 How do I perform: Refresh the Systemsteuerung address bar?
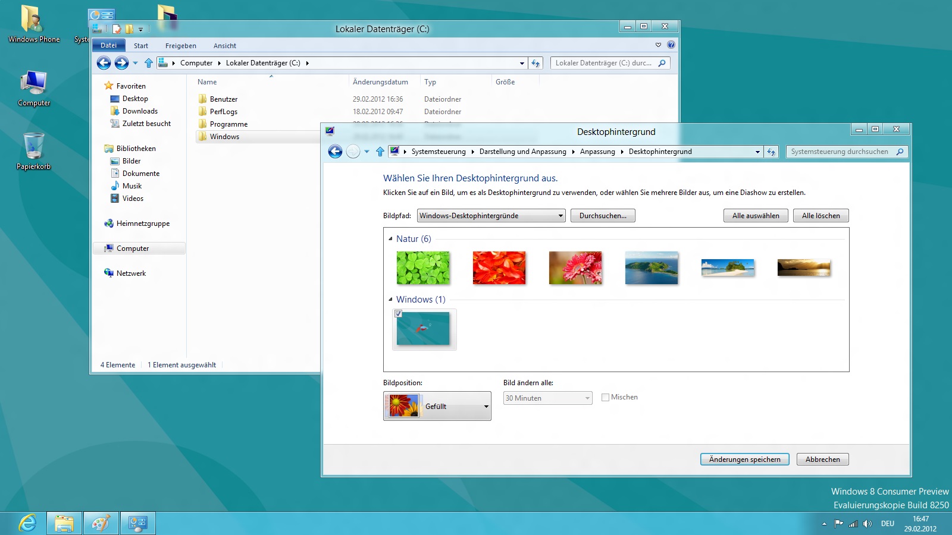(x=771, y=152)
